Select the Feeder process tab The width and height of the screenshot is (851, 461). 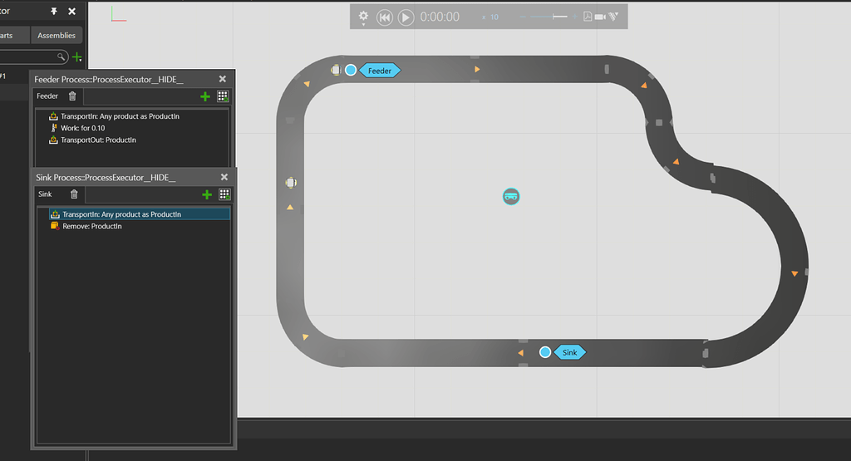[x=47, y=96]
